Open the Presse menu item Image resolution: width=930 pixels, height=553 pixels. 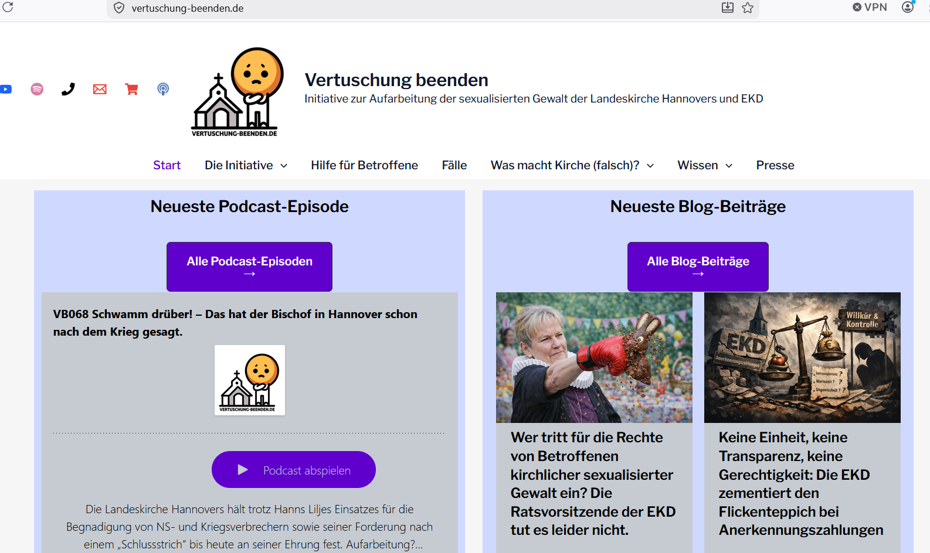[775, 165]
